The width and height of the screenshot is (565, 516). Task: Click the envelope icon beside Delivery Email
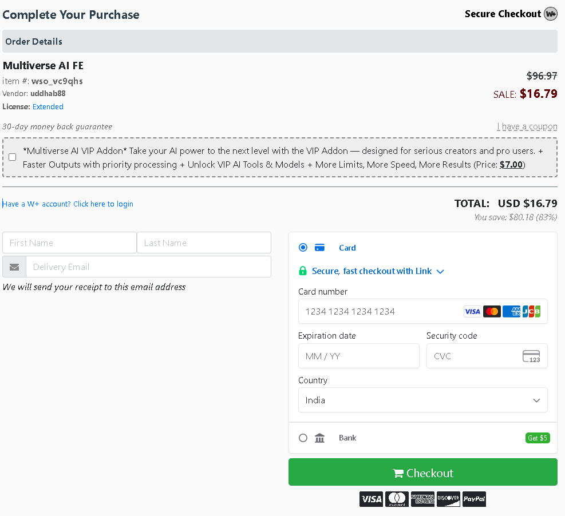14,267
